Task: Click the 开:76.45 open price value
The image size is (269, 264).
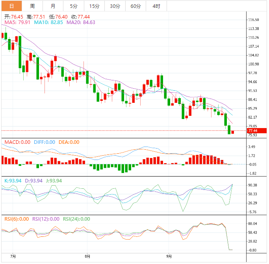Action: [x=14, y=17]
